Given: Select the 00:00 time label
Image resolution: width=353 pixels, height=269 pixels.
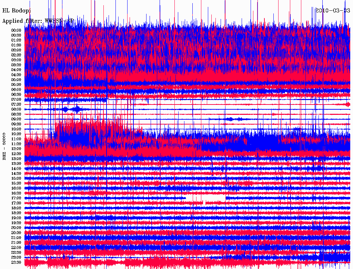Looking at the screenshot, I should click(x=16, y=30).
